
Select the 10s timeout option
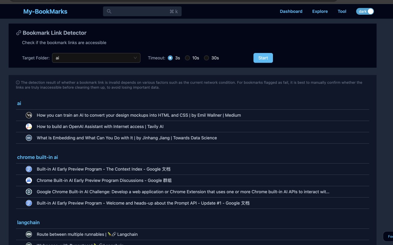[187, 58]
